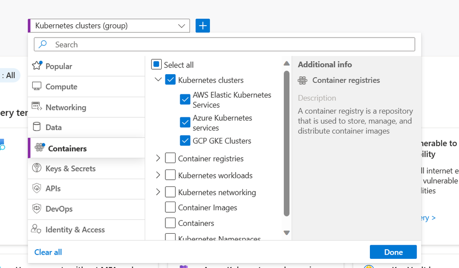Screen dimensions: 459x268
Task: Click the resource list scrollbar thumb
Action: [x=287, y=143]
